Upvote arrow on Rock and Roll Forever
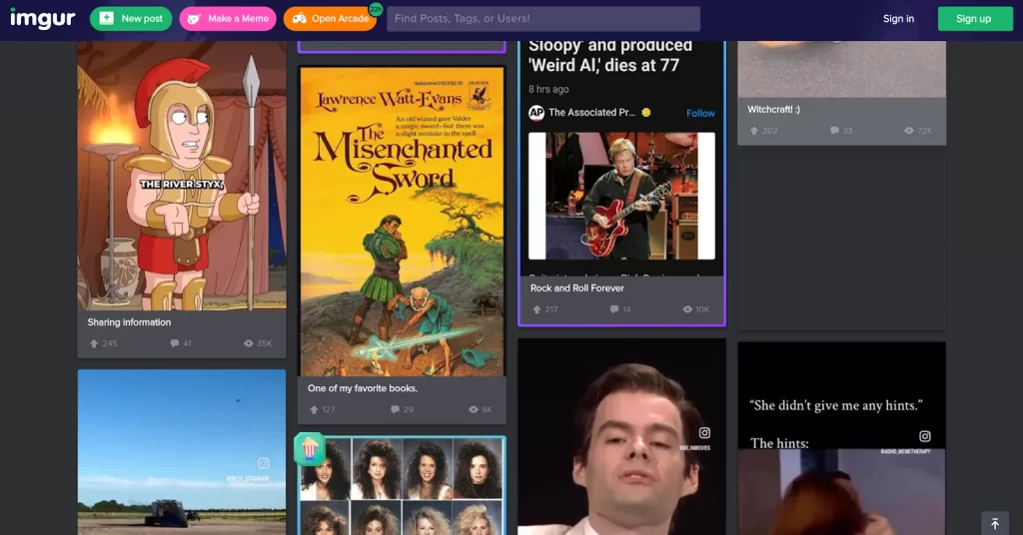The height and width of the screenshot is (535, 1023). point(536,309)
